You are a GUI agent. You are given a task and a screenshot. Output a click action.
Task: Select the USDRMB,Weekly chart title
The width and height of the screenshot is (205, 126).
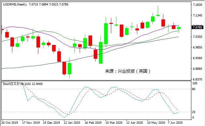pyautogui.click(x=15, y=5)
